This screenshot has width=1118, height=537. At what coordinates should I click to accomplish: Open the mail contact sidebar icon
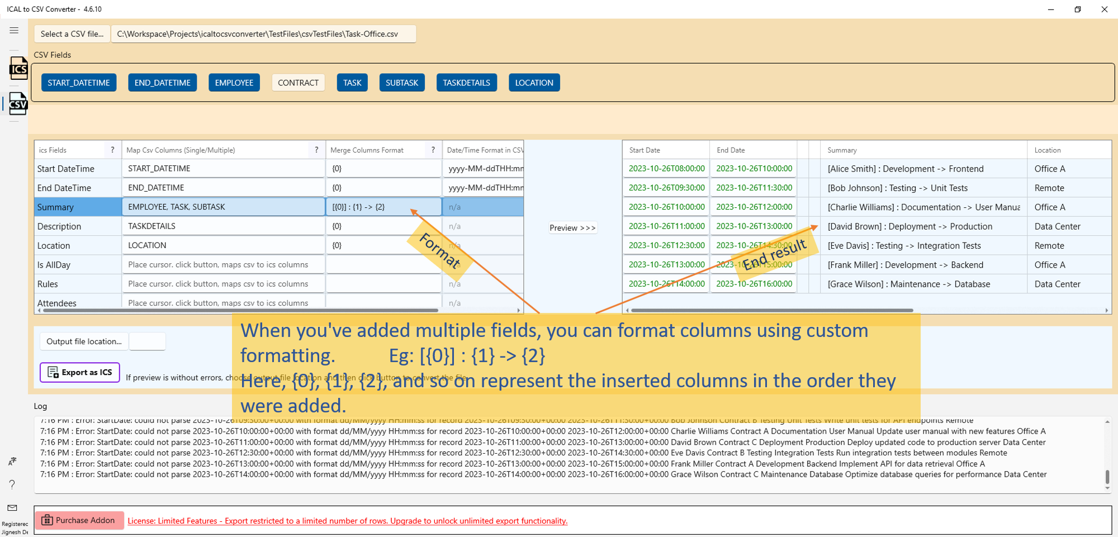click(12, 508)
